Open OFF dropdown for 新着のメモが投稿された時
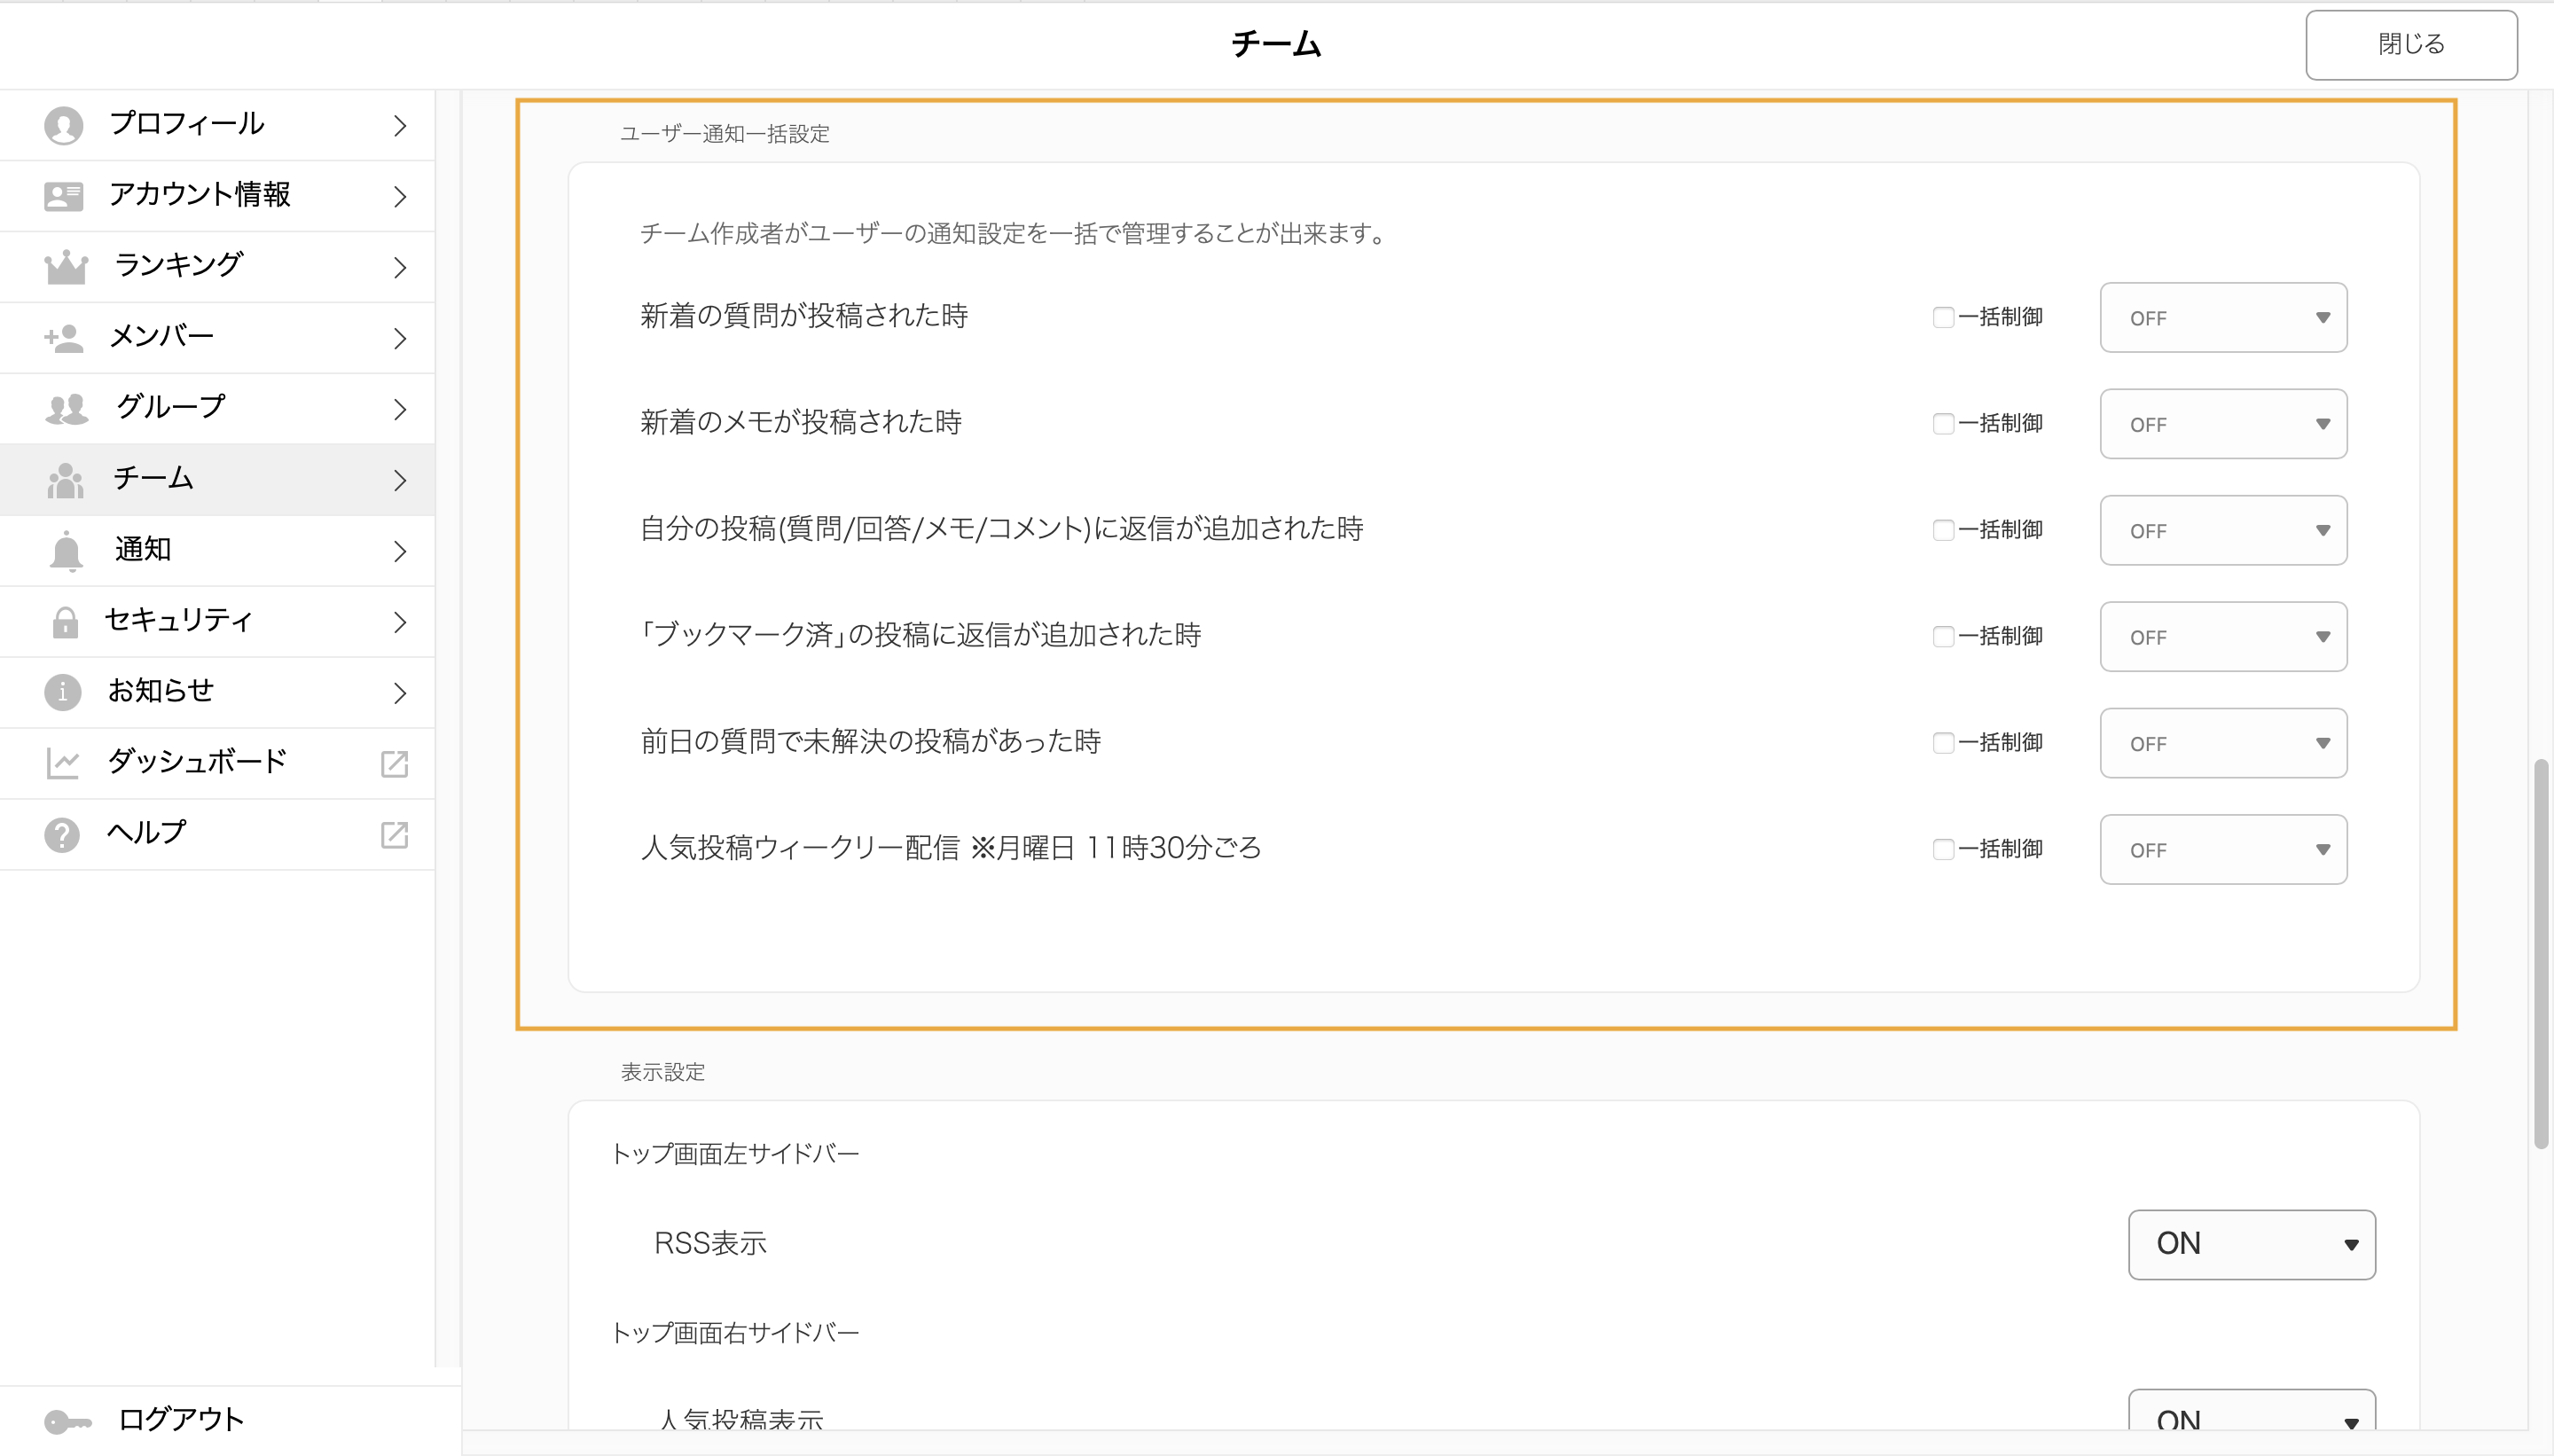 pyautogui.click(x=2223, y=424)
